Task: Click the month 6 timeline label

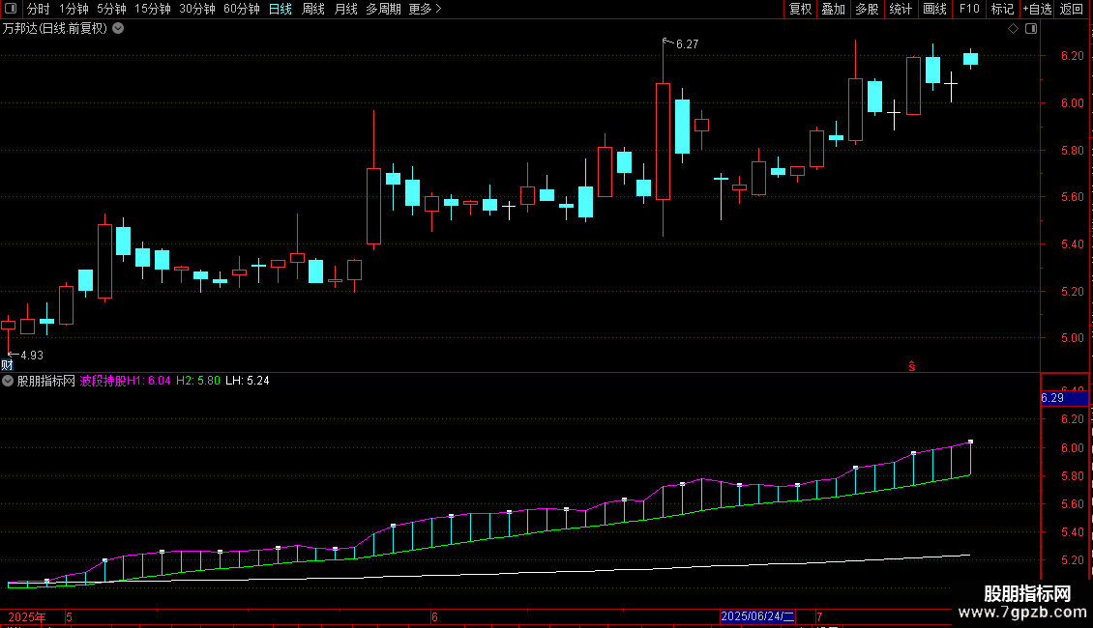Action: click(434, 616)
